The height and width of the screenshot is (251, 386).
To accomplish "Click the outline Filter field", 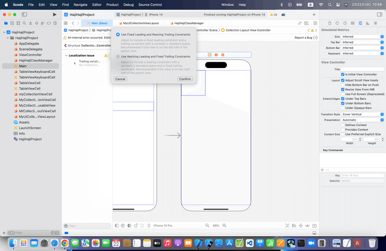I will tap(87, 226).
